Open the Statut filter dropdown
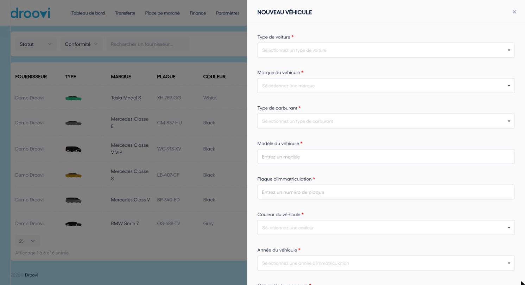This screenshot has height=285, width=525. [36, 44]
